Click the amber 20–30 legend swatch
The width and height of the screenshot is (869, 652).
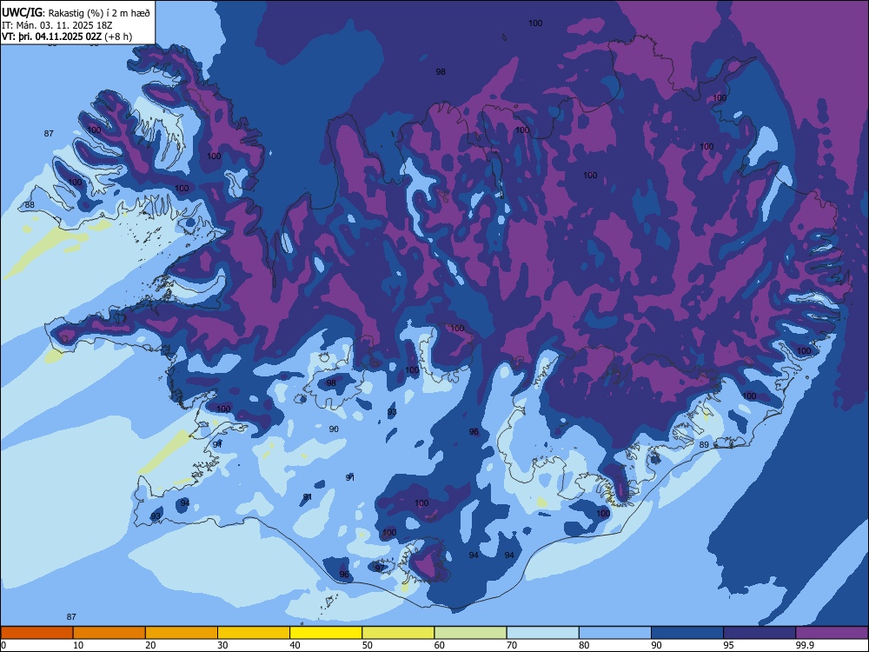182,633
